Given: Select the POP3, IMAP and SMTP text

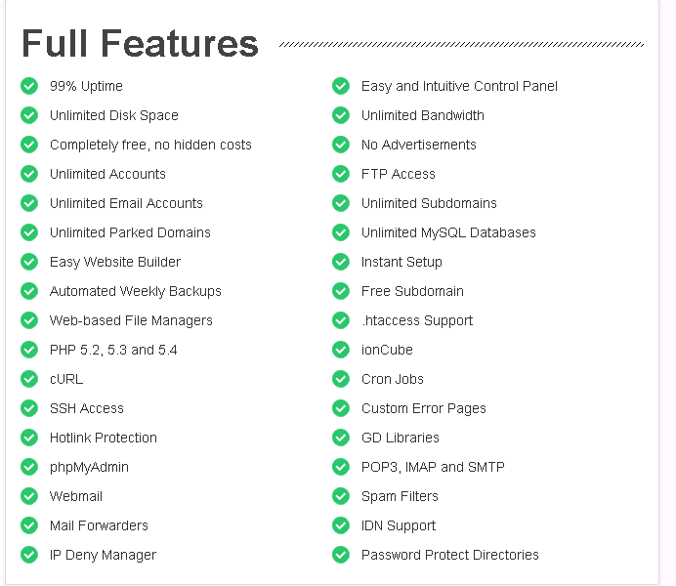Looking at the screenshot, I should [x=433, y=467].
